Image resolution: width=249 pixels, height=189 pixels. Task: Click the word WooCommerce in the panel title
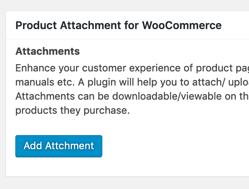click(182, 25)
